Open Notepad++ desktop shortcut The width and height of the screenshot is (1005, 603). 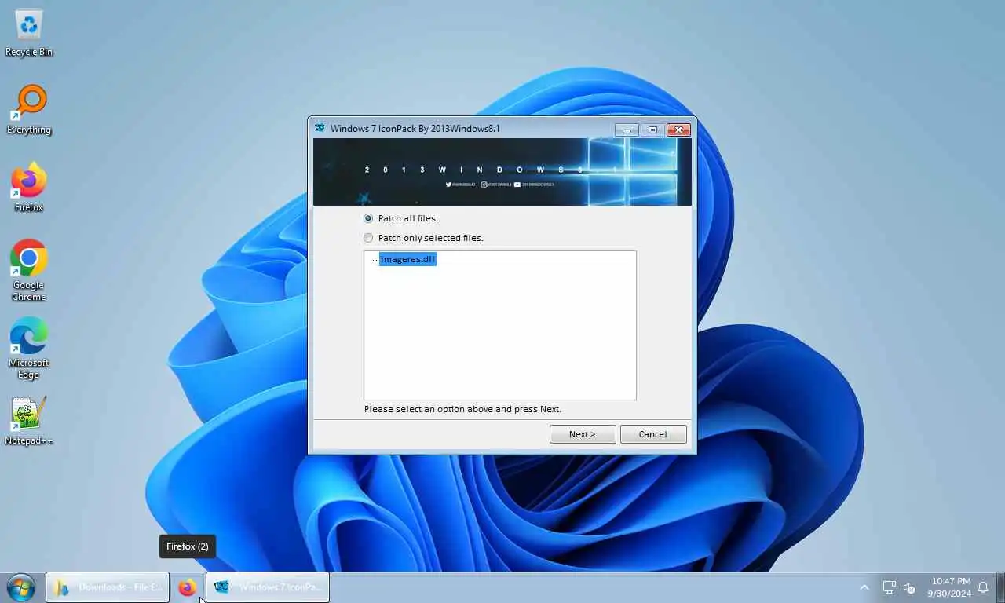pos(29,422)
